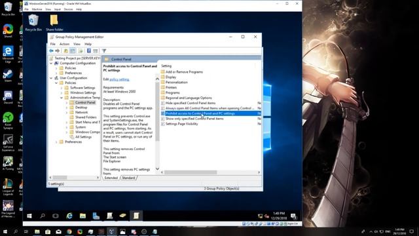Open VirtualBox Devices menu
This screenshot has height=236, width=419.
pyautogui.click(x=68, y=9)
